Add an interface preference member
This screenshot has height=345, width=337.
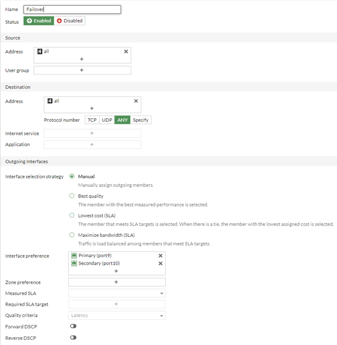tap(116, 270)
